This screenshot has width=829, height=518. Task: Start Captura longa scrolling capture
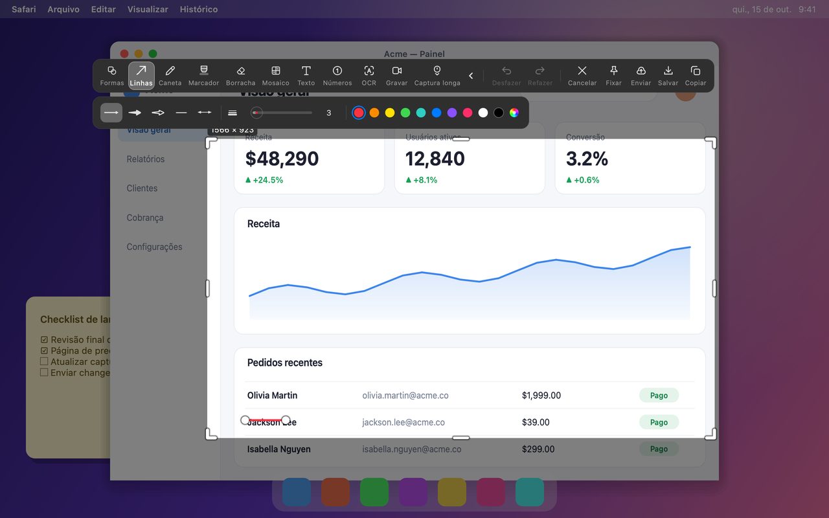(437, 76)
